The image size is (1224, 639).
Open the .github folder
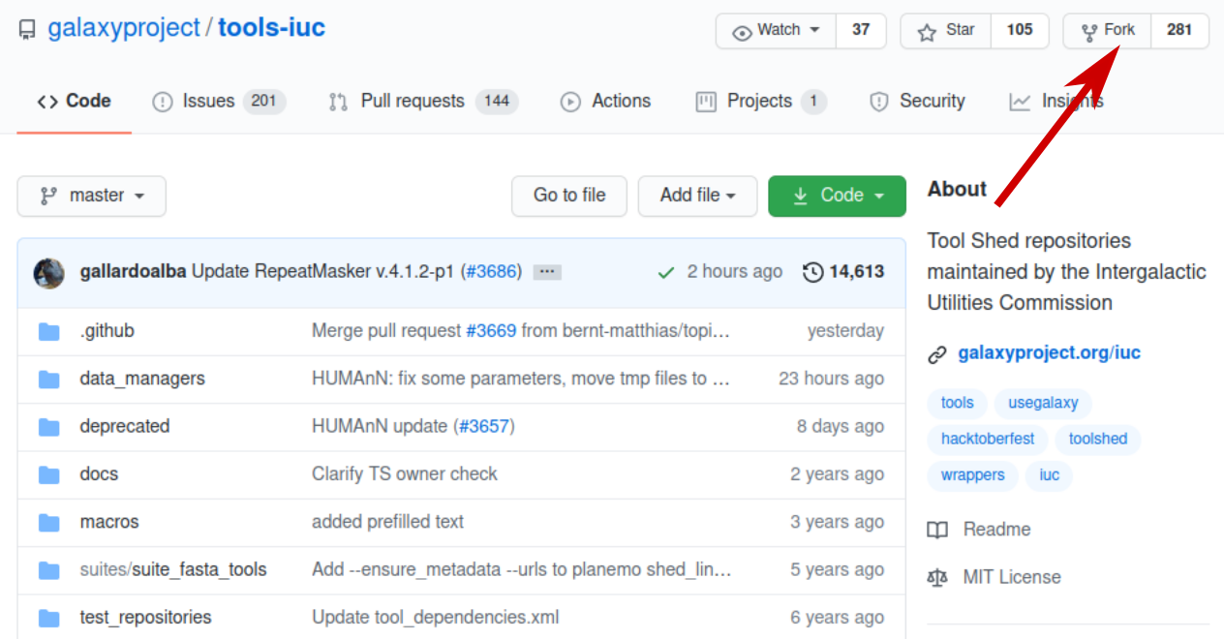coord(107,331)
